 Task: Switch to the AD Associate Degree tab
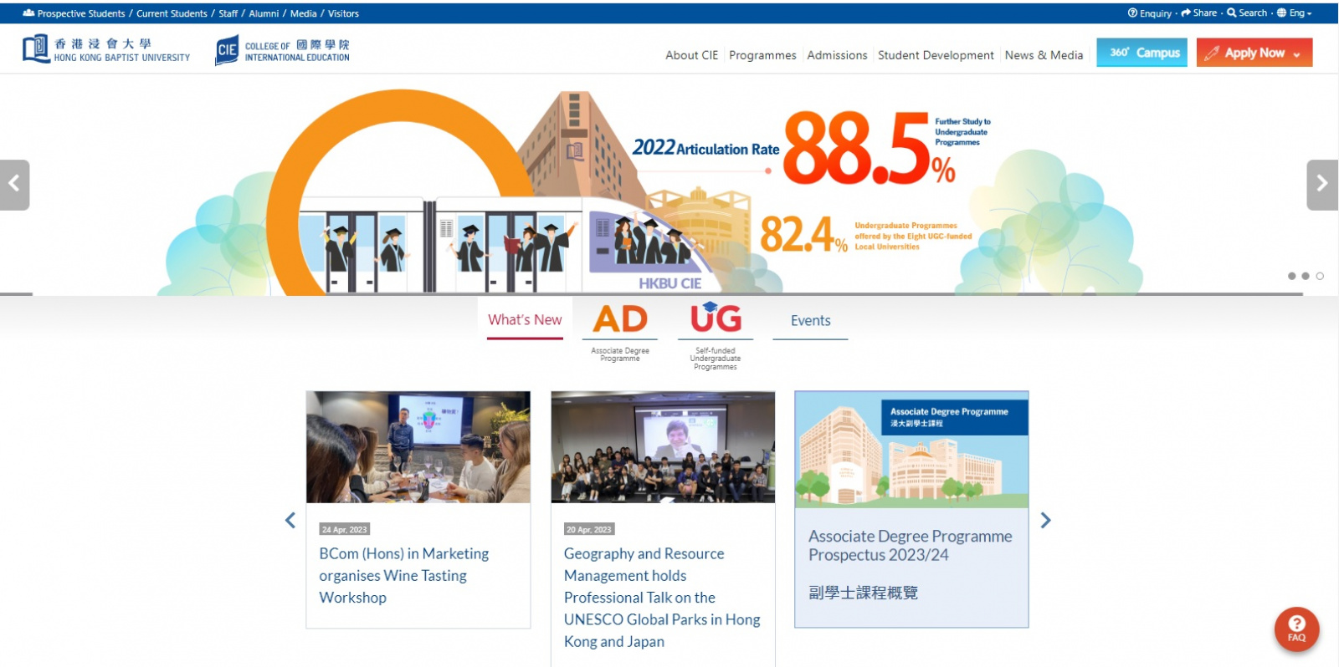(x=620, y=332)
